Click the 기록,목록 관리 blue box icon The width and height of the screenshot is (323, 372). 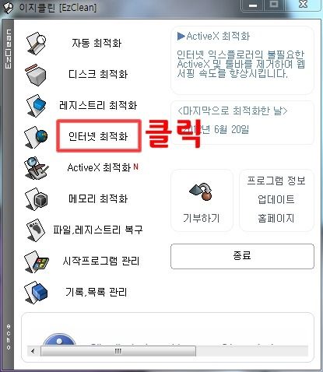(x=37, y=293)
